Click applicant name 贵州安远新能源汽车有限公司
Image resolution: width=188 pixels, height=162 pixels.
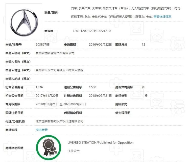[x=55, y=53]
